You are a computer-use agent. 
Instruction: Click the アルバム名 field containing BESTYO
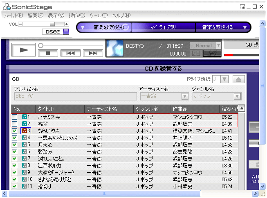(75, 96)
